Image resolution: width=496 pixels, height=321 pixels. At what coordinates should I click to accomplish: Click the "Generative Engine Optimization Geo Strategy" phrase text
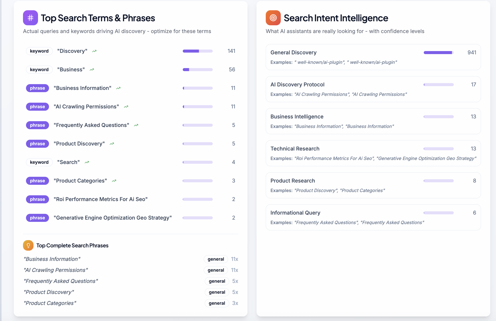click(113, 218)
